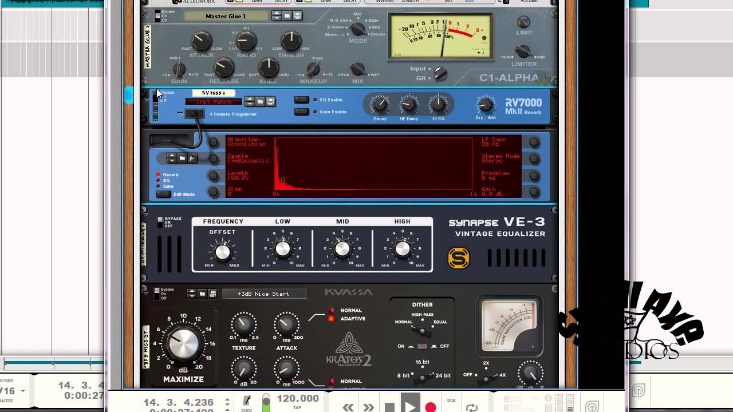
Task: Click the Init Patch display on RV7000
Action: click(x=214, y=102)
